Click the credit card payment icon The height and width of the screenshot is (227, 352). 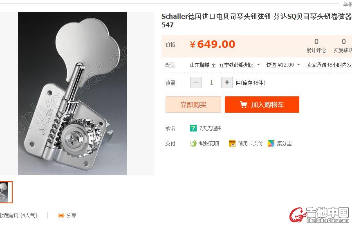[232, 143]
